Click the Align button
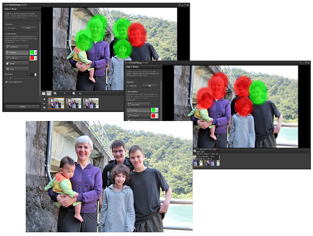 pos(29,28)
